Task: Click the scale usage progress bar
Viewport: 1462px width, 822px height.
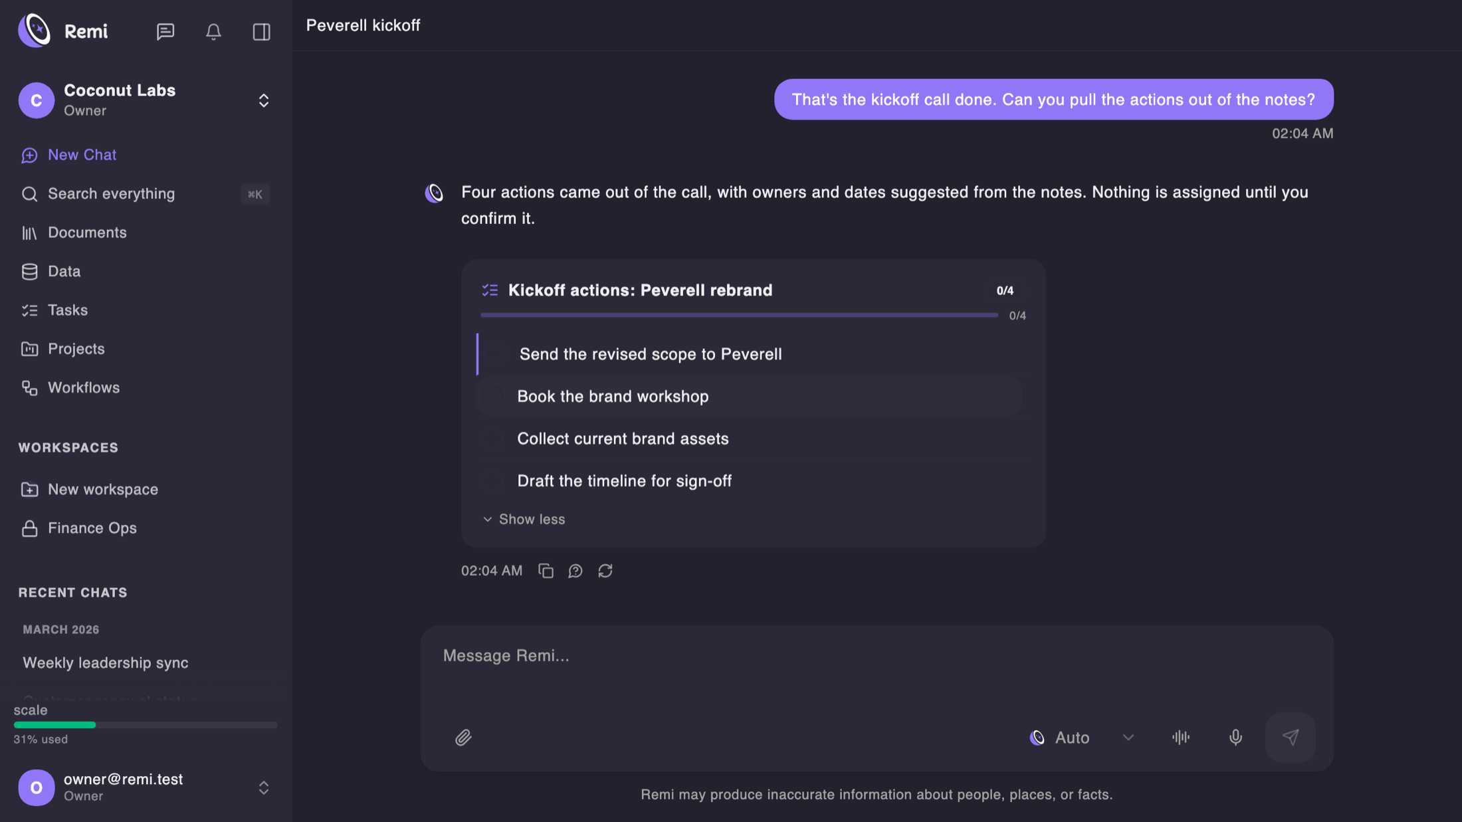Action: click(x=146, y=725)
